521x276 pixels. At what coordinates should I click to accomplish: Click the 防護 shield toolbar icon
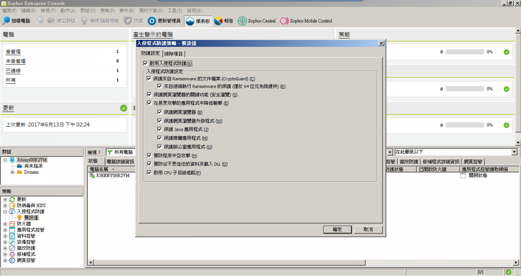click(x=128, y=21)
